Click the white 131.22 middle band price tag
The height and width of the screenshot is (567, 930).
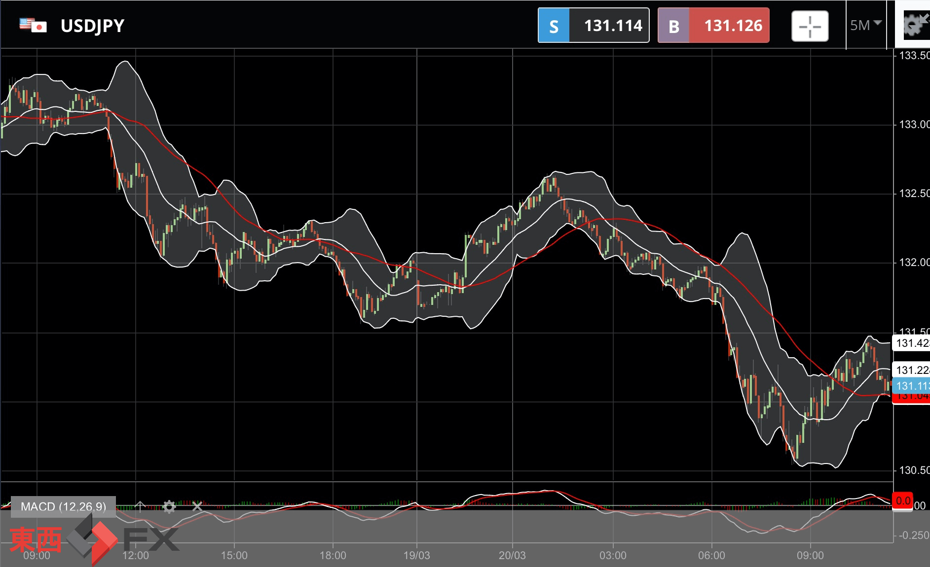pyautogui.click(x=912, y=370)
